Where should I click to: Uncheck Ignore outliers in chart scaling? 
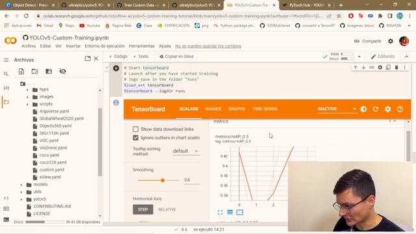[136, 138]
